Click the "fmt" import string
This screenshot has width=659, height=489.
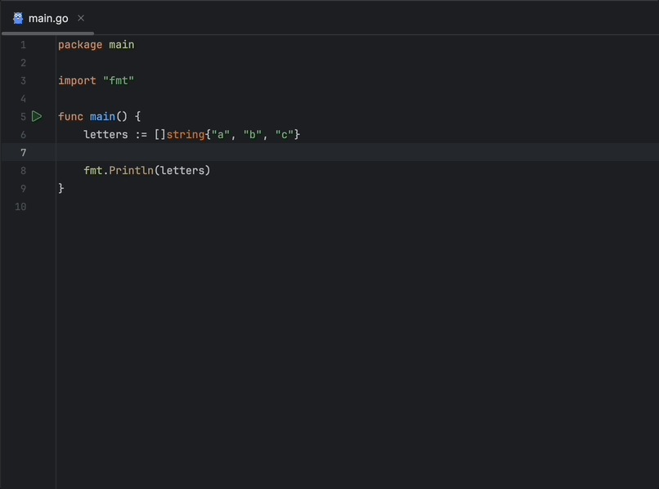[119, 81]
